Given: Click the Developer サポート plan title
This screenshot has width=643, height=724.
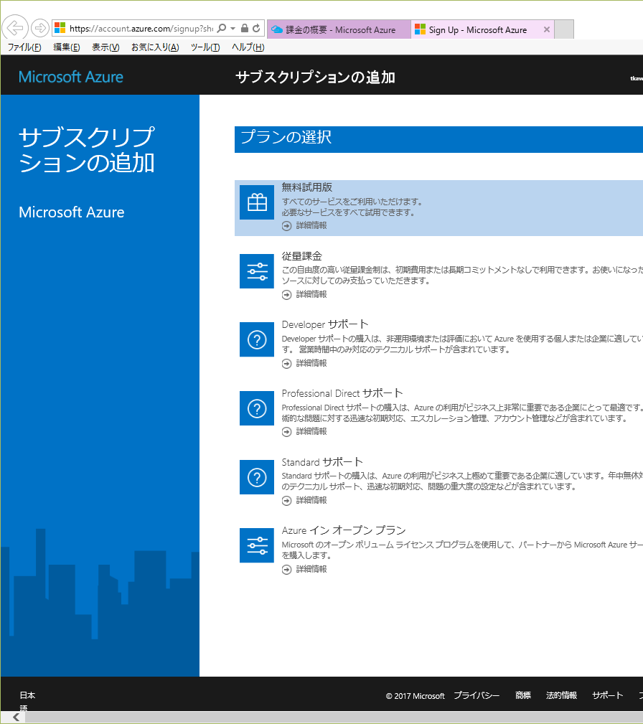Looking at the screenshot, I should click(325, 324).
